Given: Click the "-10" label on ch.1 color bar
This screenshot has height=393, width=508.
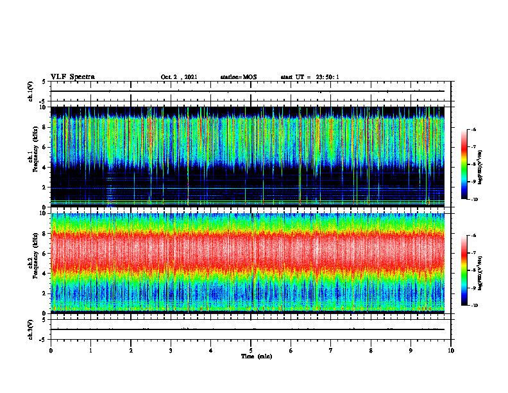Looking at the screenshot, I should tap(474, 200).
